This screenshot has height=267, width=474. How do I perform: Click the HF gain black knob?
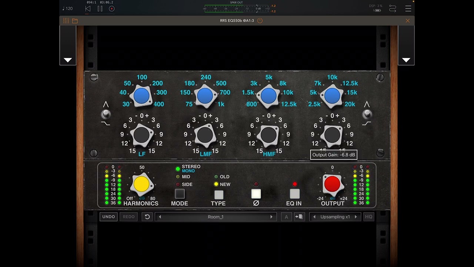pos(332,135)
